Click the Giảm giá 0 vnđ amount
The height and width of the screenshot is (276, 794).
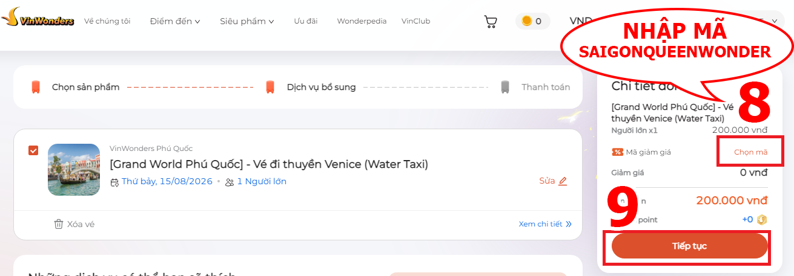coord(753,172)
